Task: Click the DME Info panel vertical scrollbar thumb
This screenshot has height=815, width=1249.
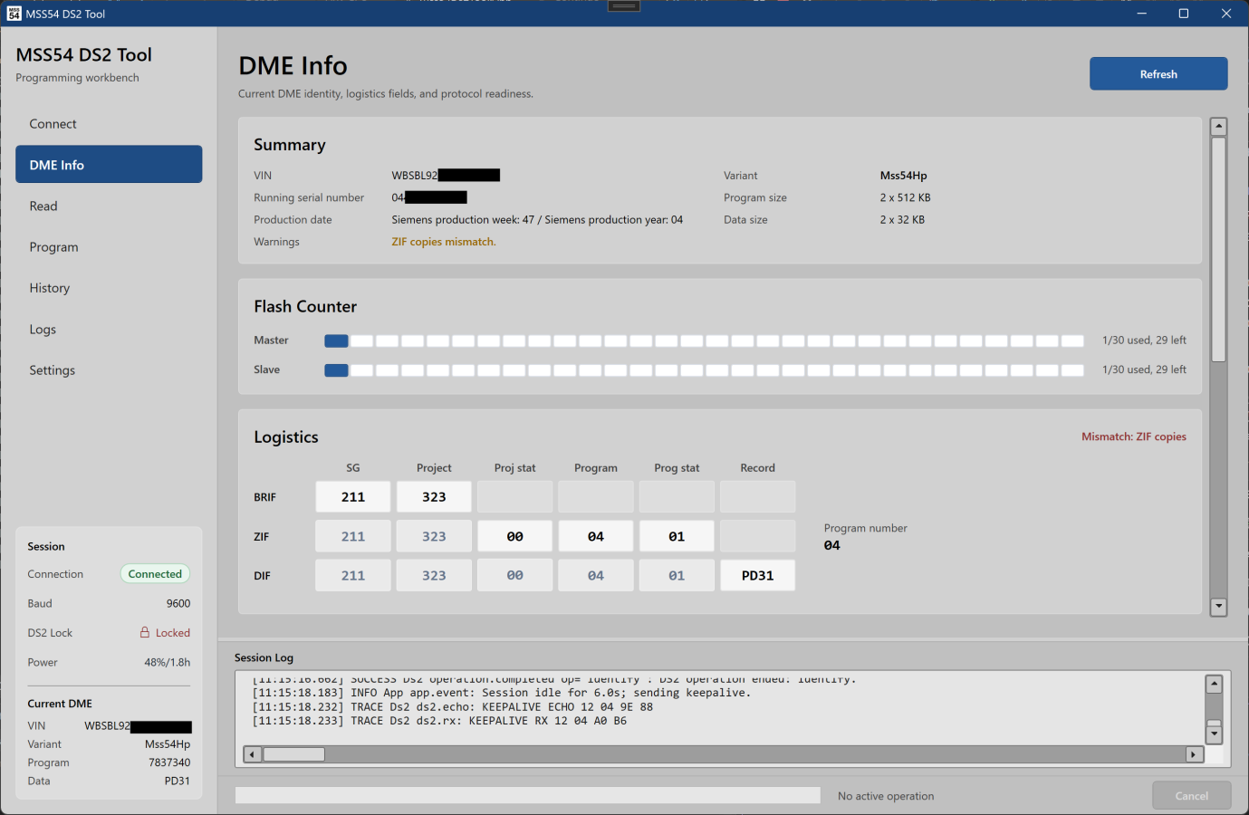Action: pos(1218,249)
